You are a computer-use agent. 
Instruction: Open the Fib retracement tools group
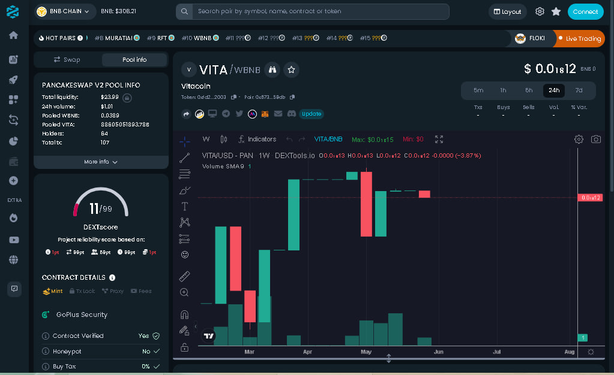pos(184,174)
